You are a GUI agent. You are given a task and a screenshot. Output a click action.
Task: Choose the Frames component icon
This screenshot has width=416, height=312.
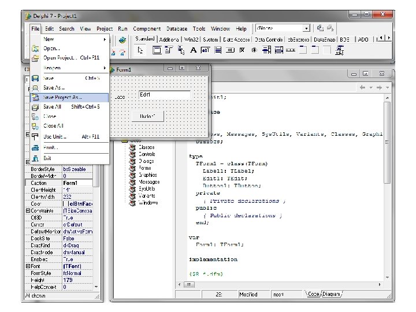[157, 51]
